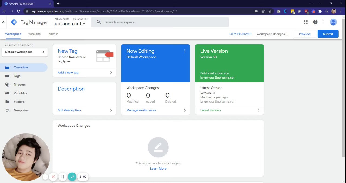Click the browser back arrow

tap(5, 11)
